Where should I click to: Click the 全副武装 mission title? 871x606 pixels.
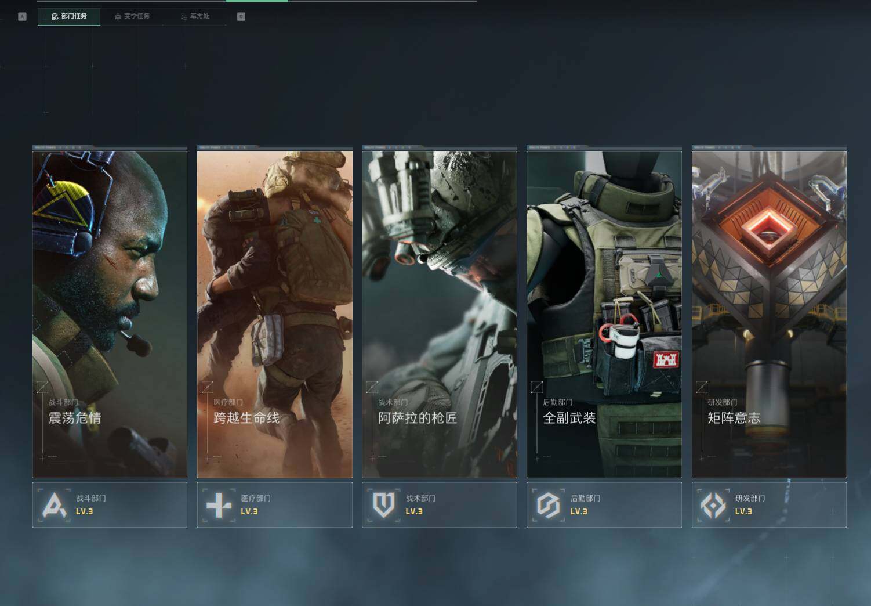[x=569, y=418]
